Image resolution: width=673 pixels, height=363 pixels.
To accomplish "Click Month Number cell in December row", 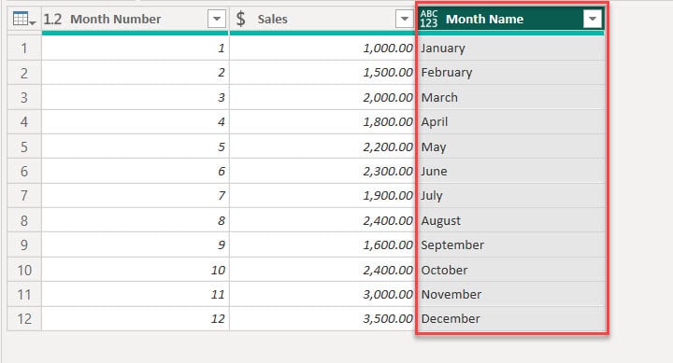I will pyautogui.click(x=136, y=319).
